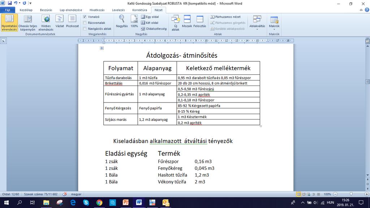Open the Fájl tab
The width and height of the screenshot is (370, 208).
click(8, 10)
